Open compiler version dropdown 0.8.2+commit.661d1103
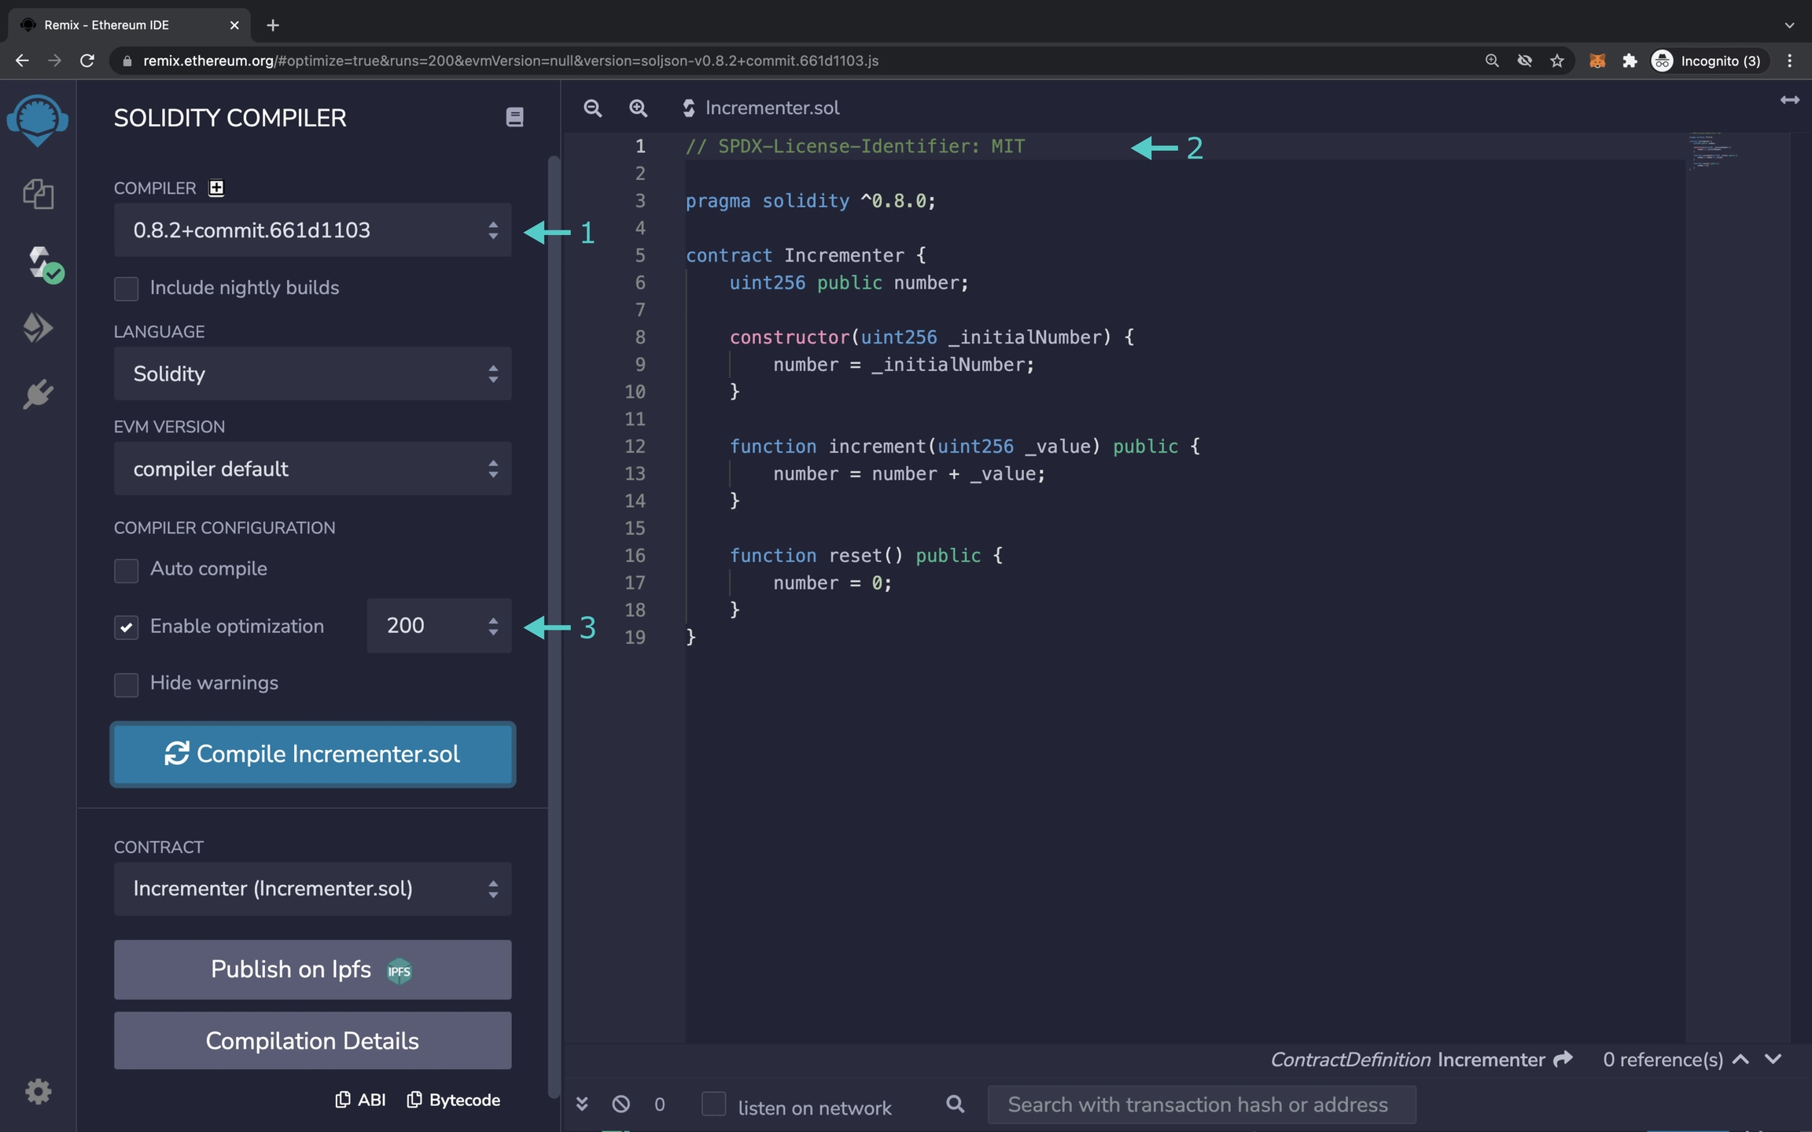1812x1132 pixels. [x=312, y=230]
